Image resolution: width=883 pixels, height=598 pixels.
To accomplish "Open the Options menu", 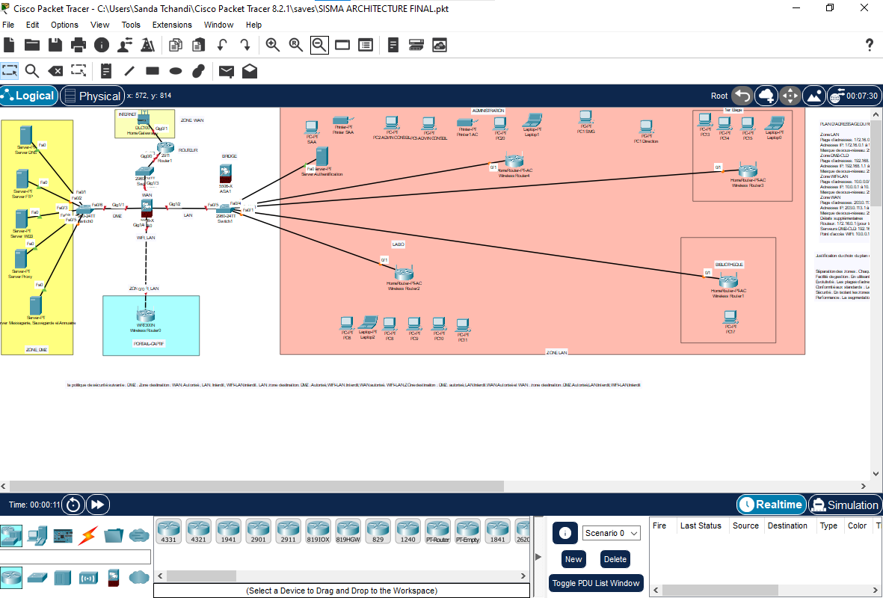I will click(64, 25).
